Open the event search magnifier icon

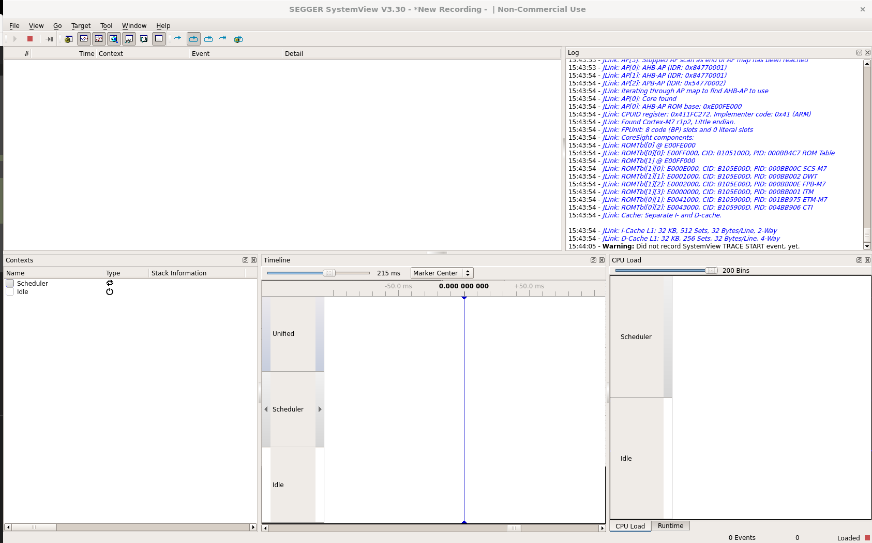(113, 38)
